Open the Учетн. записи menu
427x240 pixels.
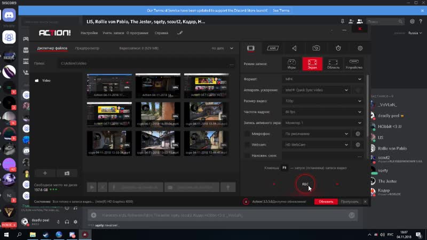113,33
